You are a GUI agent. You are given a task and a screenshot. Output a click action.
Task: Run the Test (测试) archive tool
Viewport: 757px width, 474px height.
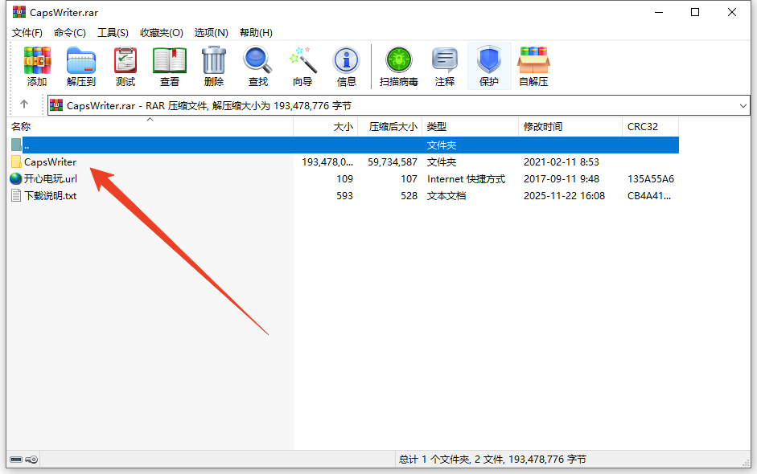pyautogui.click(x=125, y=66)
